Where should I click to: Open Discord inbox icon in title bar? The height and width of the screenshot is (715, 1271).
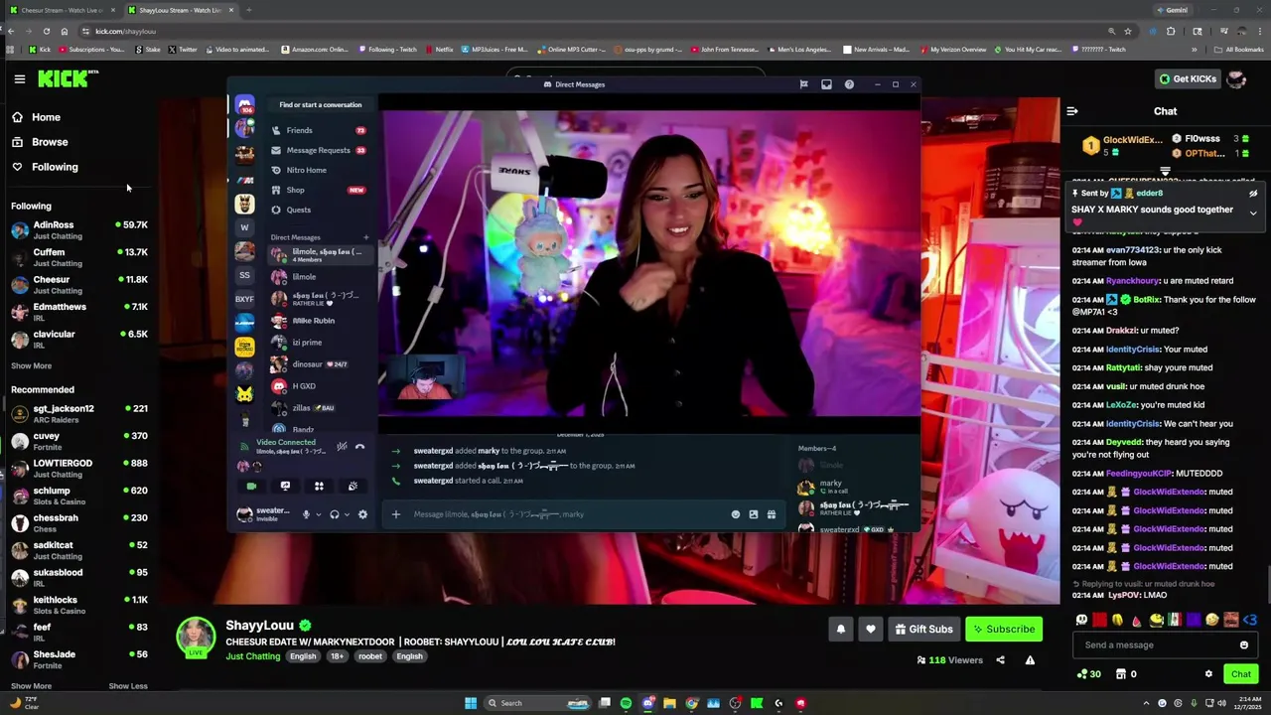click(826, 84)
